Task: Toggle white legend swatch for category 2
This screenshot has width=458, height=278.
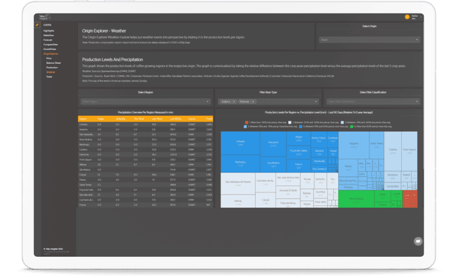Action: coord(289,123)
